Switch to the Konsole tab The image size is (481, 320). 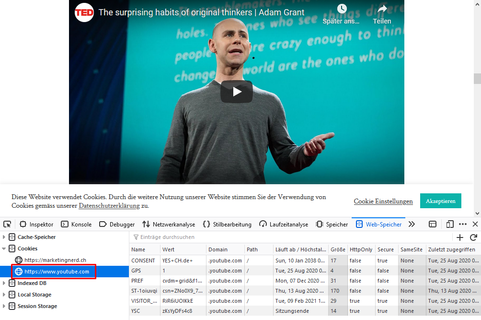tap(76, 224)
